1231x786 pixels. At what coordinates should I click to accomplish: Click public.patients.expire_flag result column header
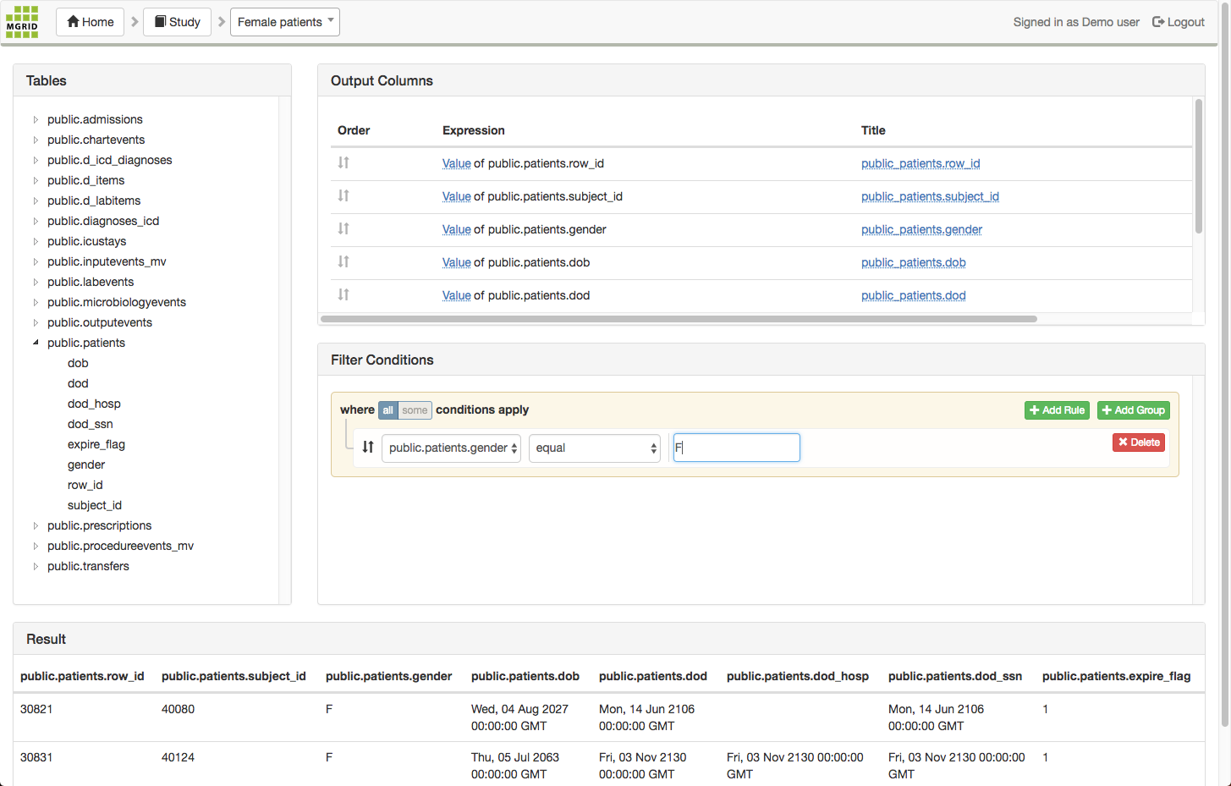(1117, 676)
